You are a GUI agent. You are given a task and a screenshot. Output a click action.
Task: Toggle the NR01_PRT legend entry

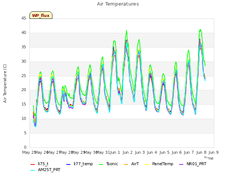click(193, 164)
